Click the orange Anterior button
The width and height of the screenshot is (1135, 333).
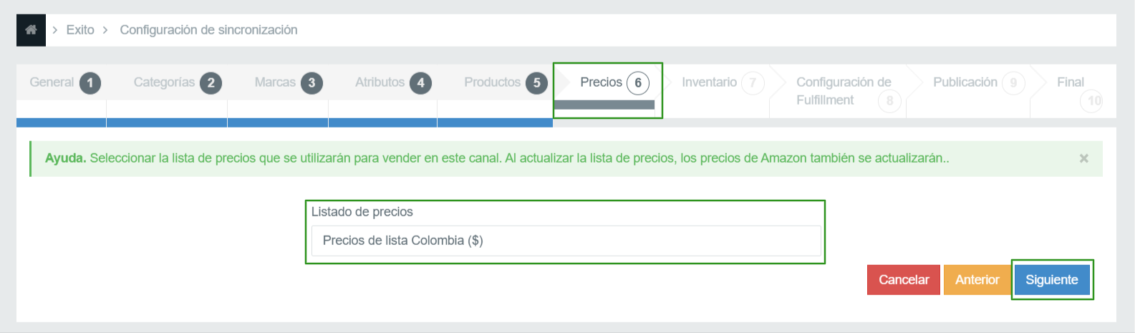[x=977, y=280]
